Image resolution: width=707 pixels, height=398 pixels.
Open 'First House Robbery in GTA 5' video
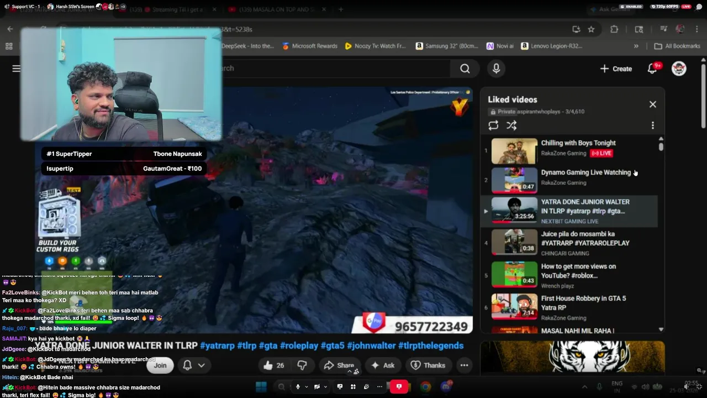pos(583,303)
